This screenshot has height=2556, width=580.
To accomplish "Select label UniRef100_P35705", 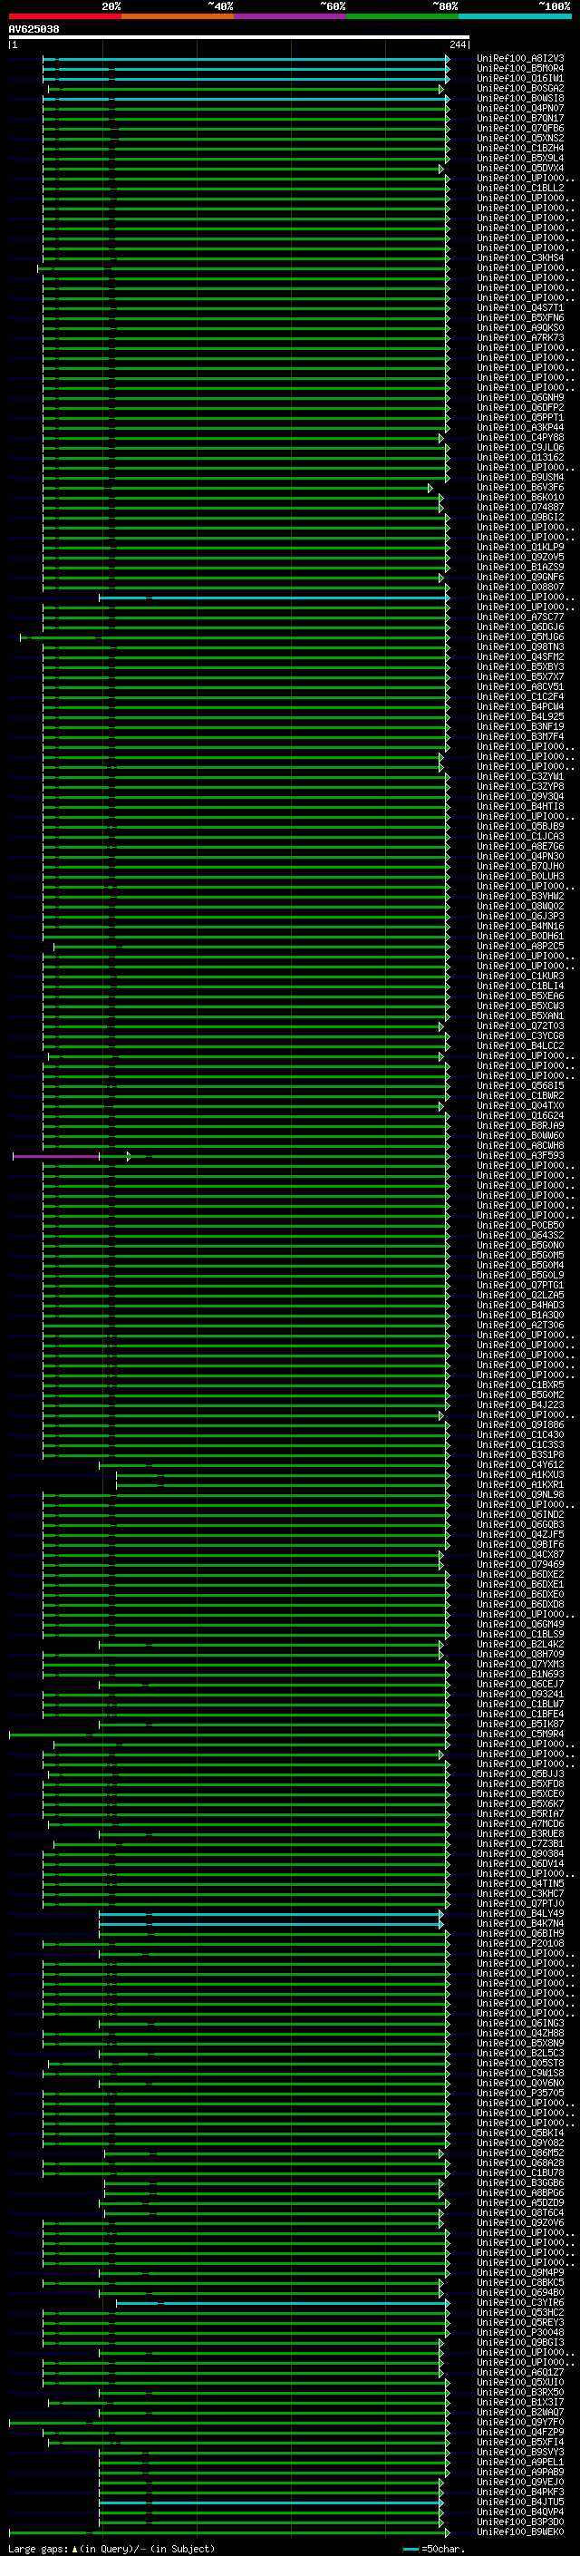I will point(520,2093).
